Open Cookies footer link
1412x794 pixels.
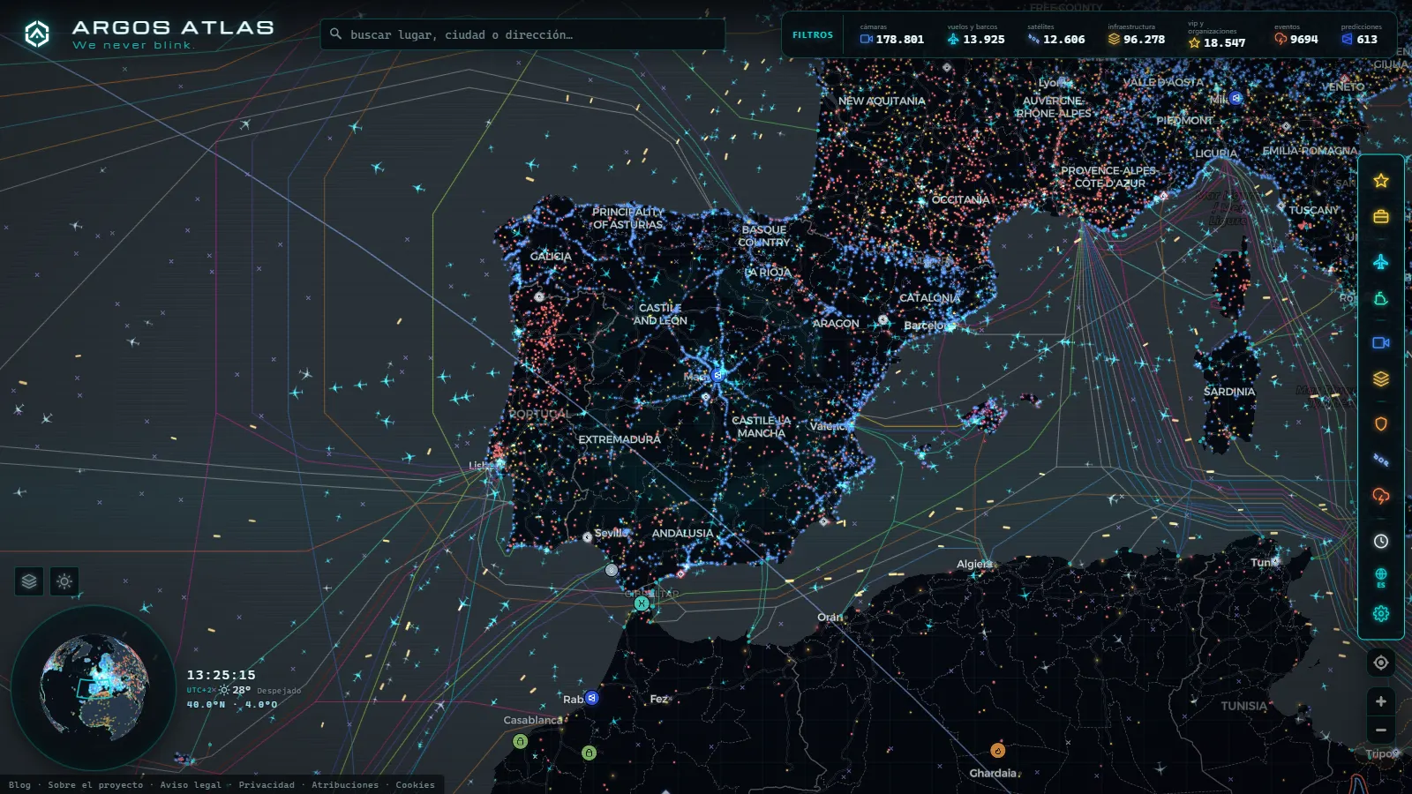(x=415, y=784)
